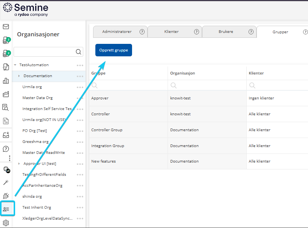The image size is (308, 228).
Task: Open the help question mark sidebar icon
Action: pyautogui.click(x=6, y=149)
